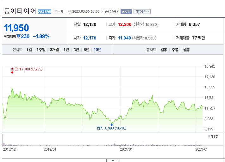Screen dimensions: 225x162
Task: Click the 상한가 15,830 text
Action: (145, 25)
